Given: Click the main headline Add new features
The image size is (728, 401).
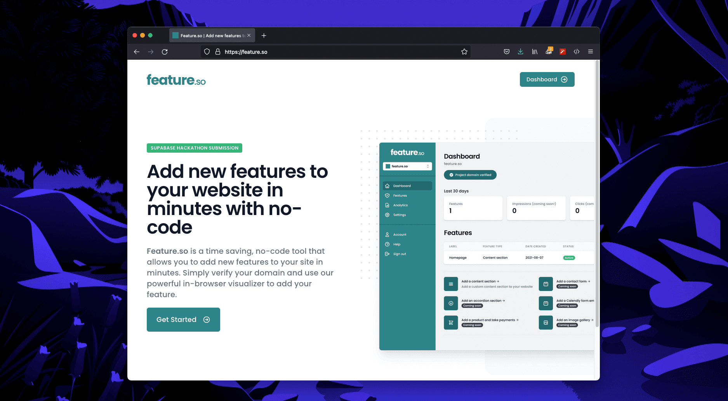Looking at the screenshot, I should [237, 199].
